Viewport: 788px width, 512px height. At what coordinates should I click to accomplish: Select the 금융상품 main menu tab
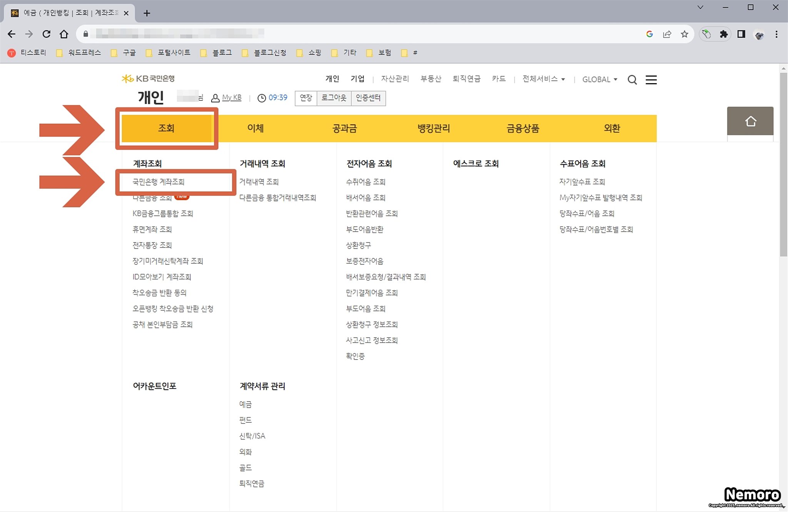pyautogui.click(x=523, y=128)
